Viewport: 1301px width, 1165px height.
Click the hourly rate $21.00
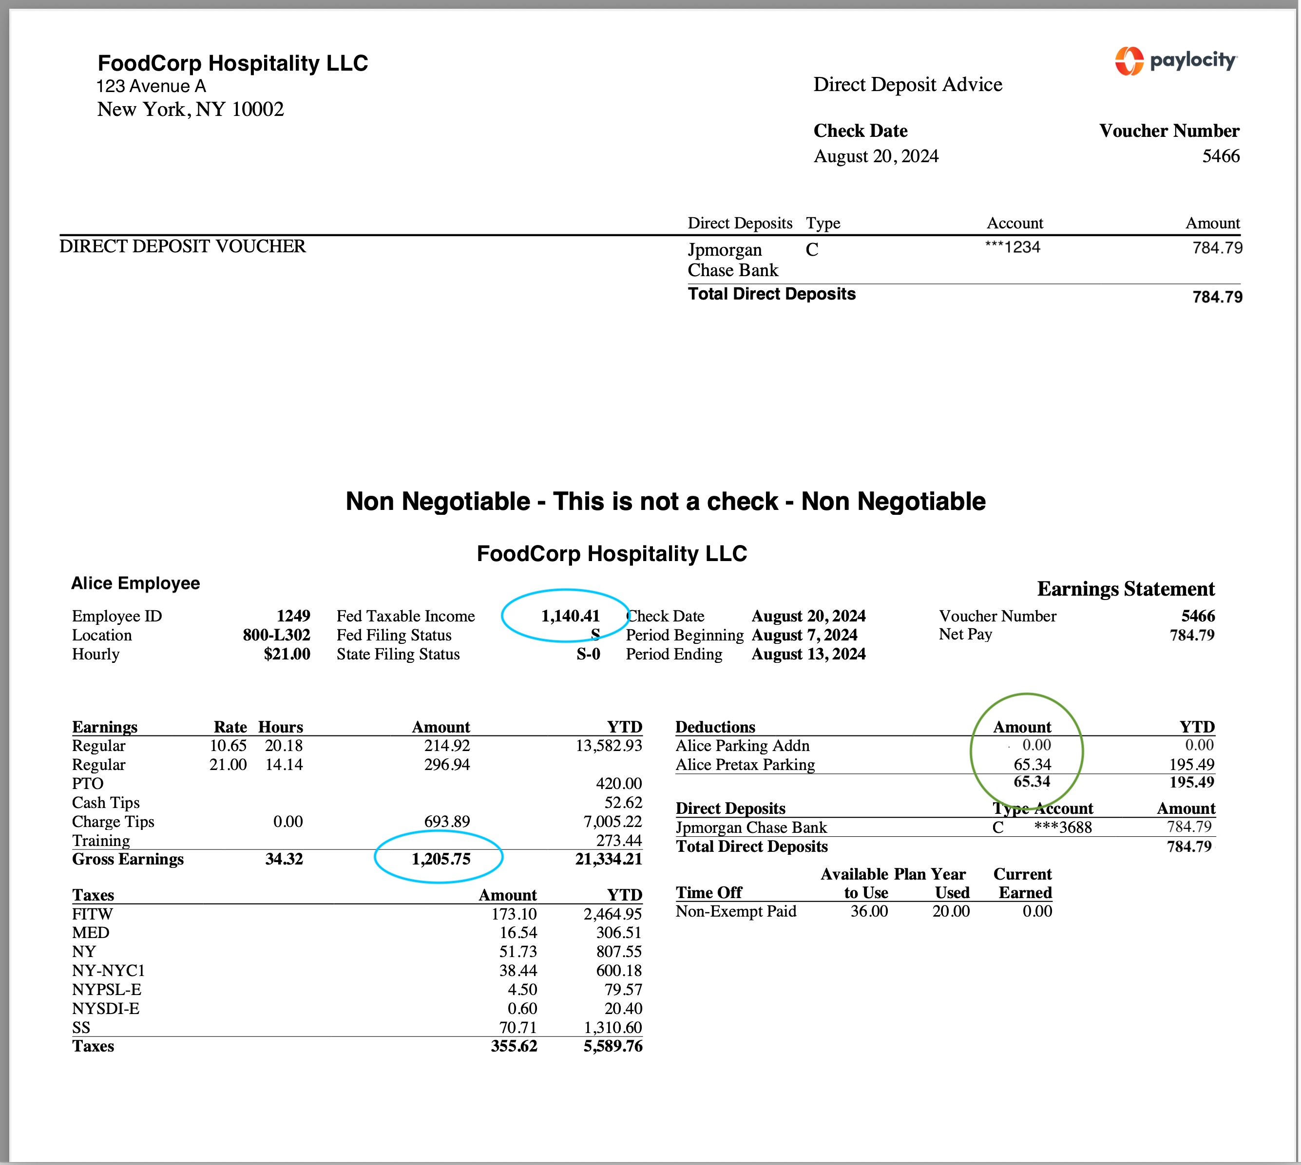pos(287,654)
